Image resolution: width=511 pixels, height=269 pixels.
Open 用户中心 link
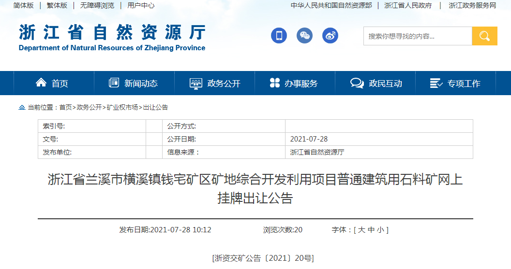(141, 5)
